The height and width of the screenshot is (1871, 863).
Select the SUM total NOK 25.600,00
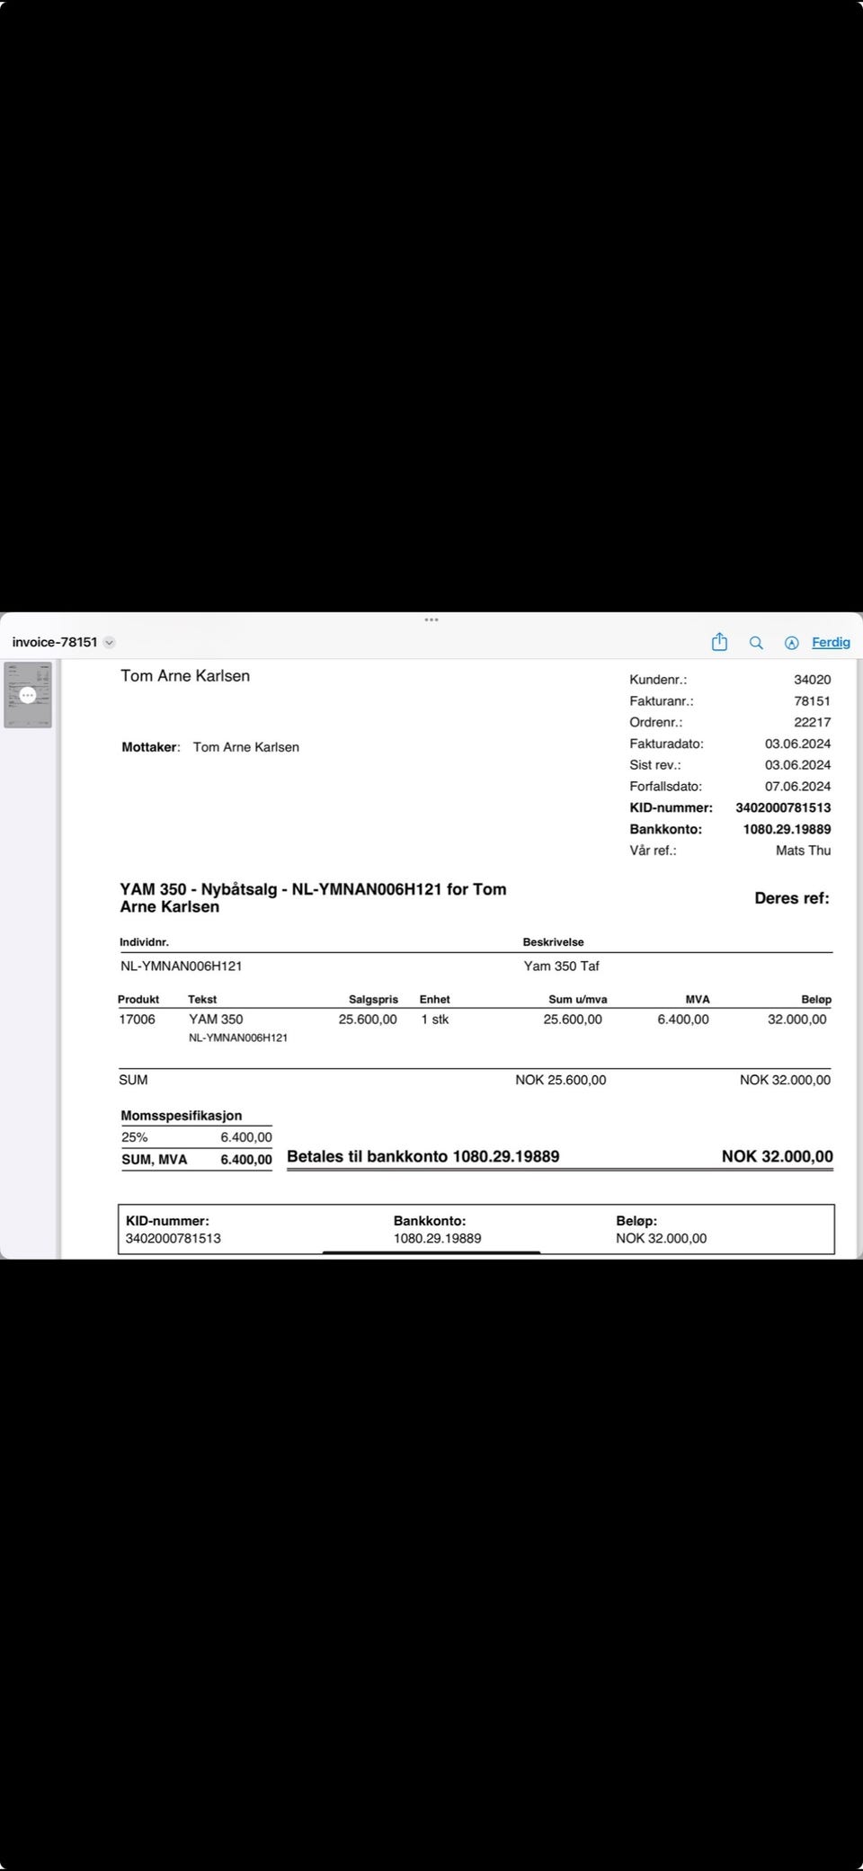pyautogui.click(x=561, y=1080)
